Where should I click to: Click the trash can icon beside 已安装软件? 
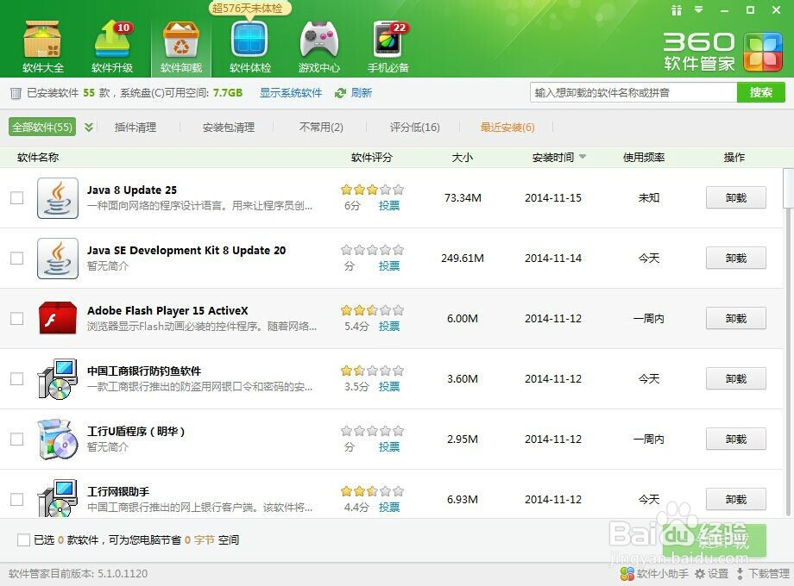(16, 93)
